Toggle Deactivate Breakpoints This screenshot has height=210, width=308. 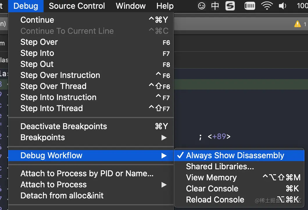click(x=64, y=126)
